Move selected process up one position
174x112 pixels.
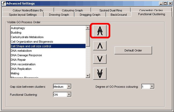pos(100,46)
